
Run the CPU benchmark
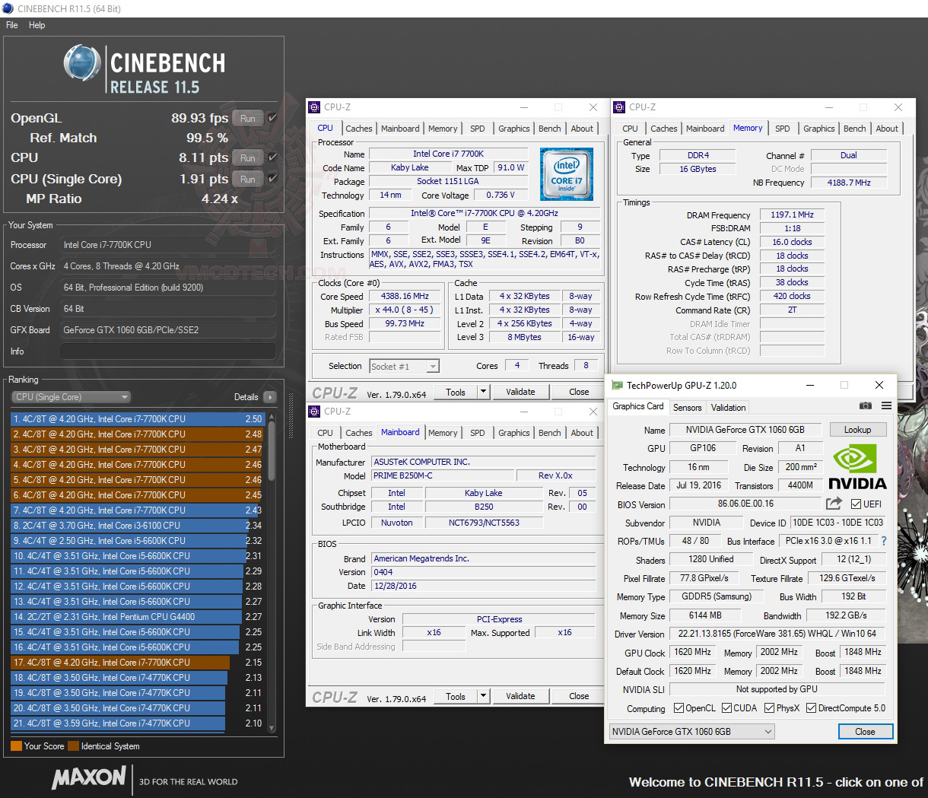[248, 157]
